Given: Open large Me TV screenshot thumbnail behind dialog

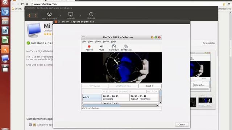Looking at the screenshot, I should 200,71.
